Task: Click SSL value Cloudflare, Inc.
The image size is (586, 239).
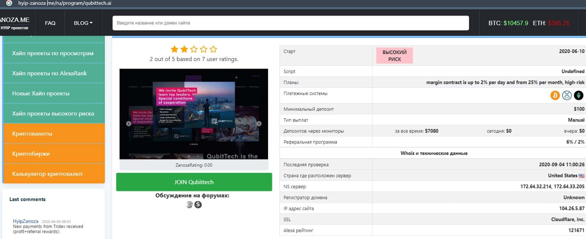Action: click(568, 219)
